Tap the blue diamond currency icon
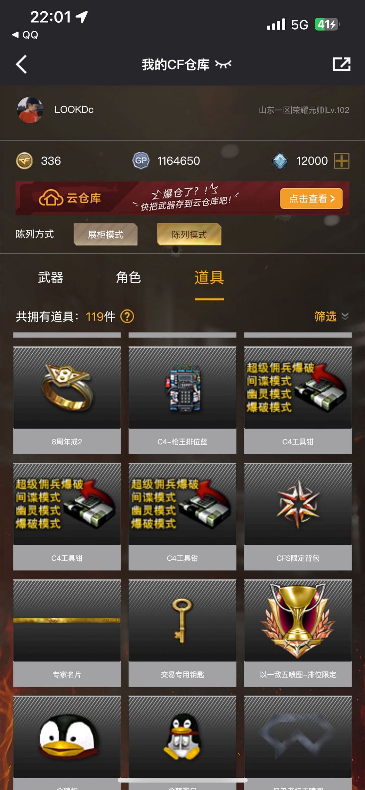This screenshot has height=790, width=365. pyautogui.click(x=280, y=161)
